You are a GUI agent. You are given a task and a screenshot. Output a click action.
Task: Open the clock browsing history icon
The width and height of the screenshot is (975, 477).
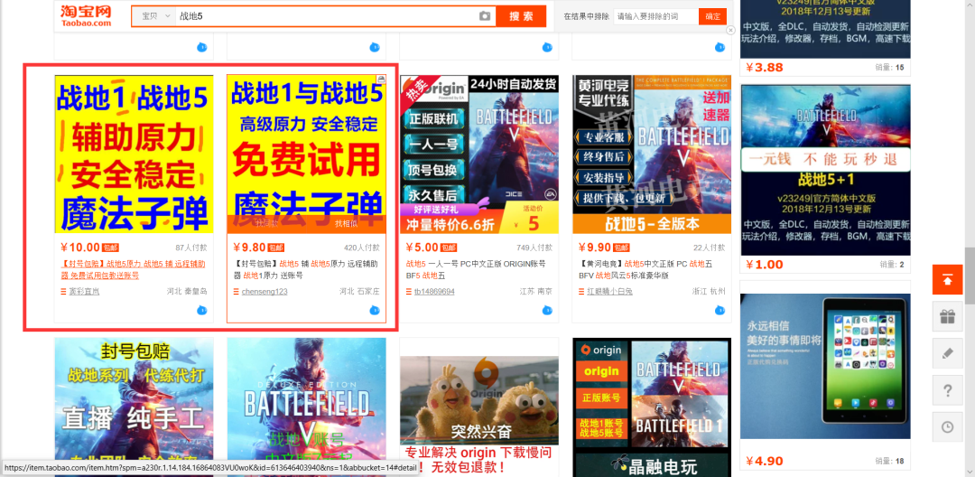(x=948, y=426)
